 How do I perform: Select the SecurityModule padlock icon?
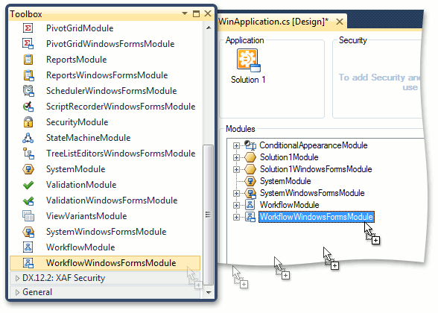[28, 122]
